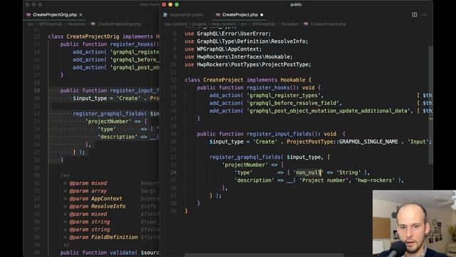Click the vertical scrollbar of the right editor
Image resolution: width=456 pixels, height=257 pixels.
coord(430,105)
